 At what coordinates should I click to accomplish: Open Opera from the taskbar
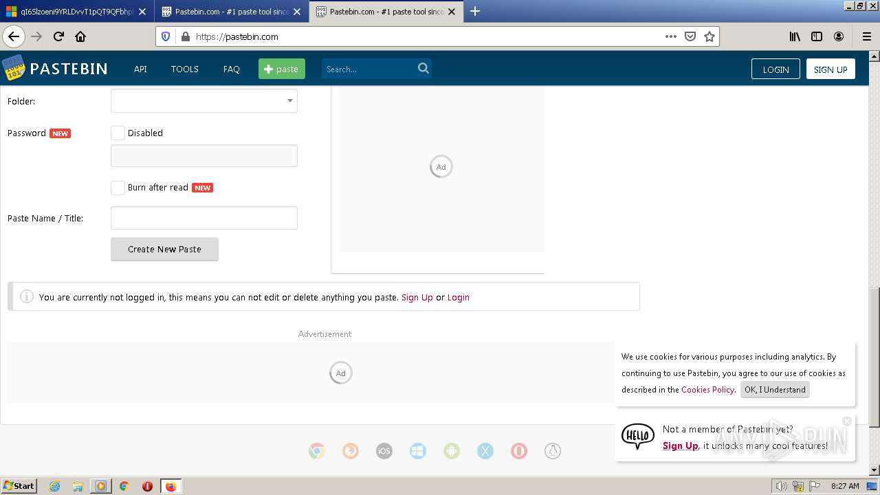[x=147, y=486]
